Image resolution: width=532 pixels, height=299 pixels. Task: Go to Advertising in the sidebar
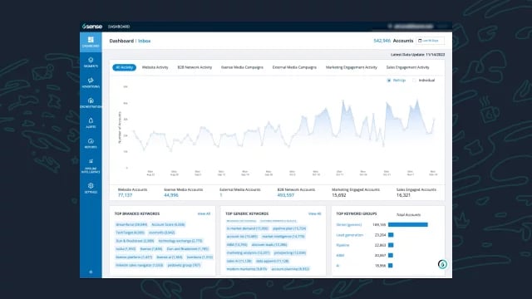91,83
